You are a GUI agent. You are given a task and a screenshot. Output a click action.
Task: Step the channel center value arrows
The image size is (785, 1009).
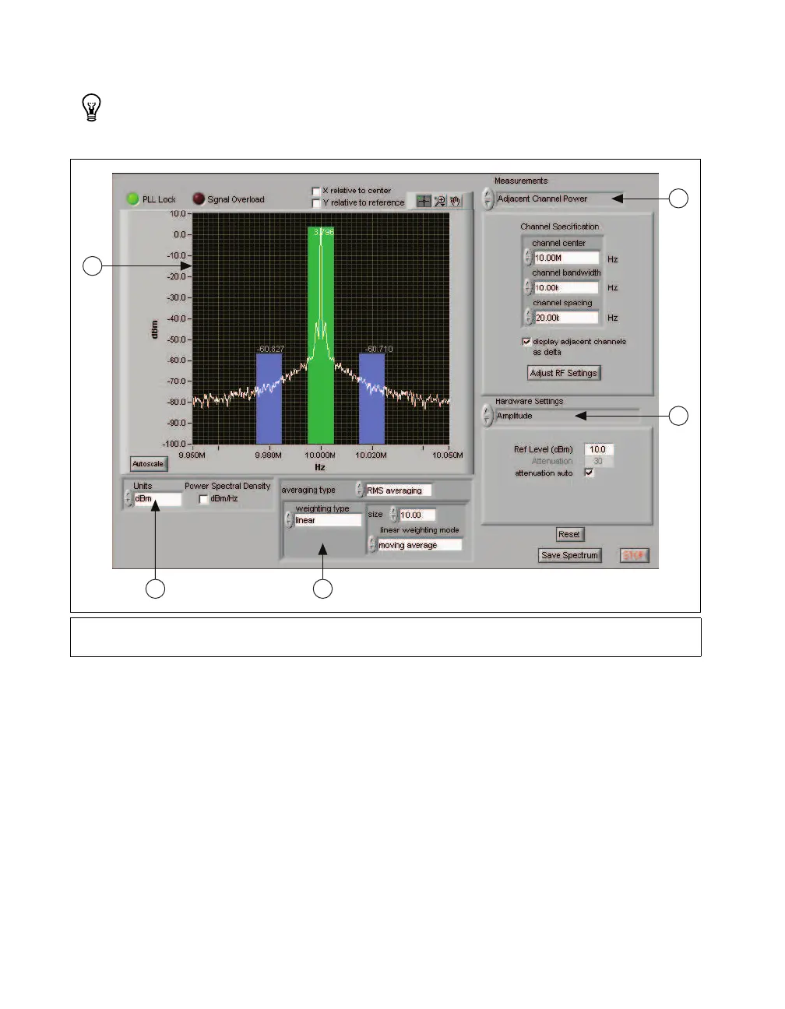529,258
